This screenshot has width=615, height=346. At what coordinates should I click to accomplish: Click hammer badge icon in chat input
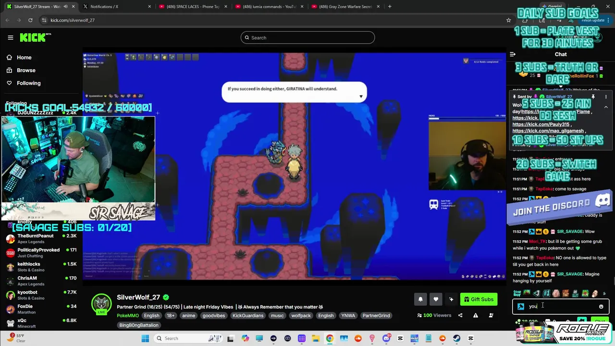521,307
